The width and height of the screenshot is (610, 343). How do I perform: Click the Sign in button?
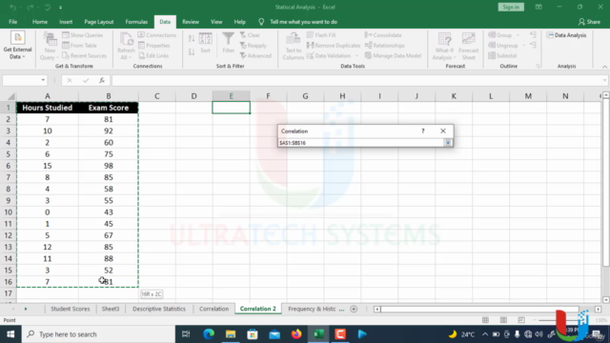point(511,7)
